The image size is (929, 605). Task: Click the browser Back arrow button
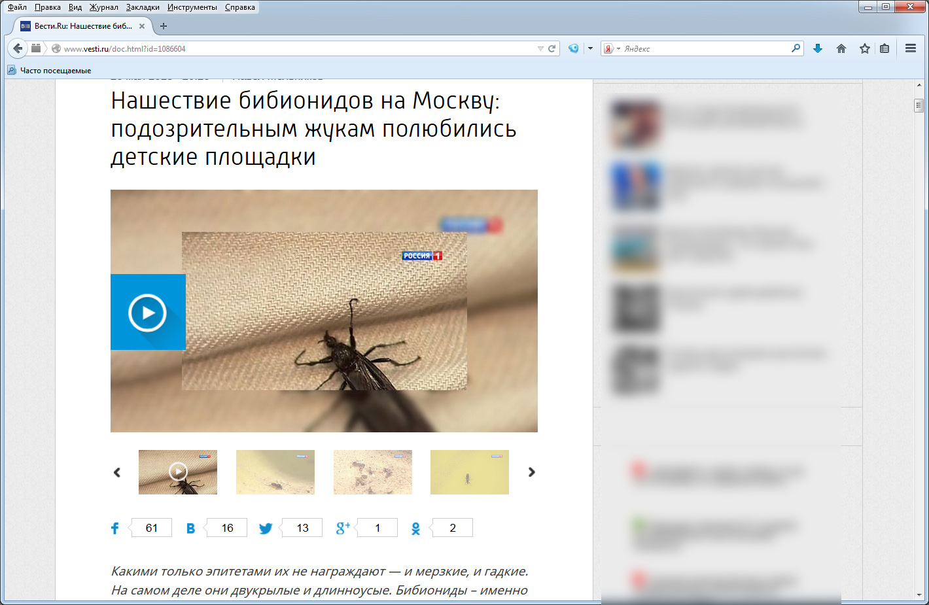(x=18, y=48)
